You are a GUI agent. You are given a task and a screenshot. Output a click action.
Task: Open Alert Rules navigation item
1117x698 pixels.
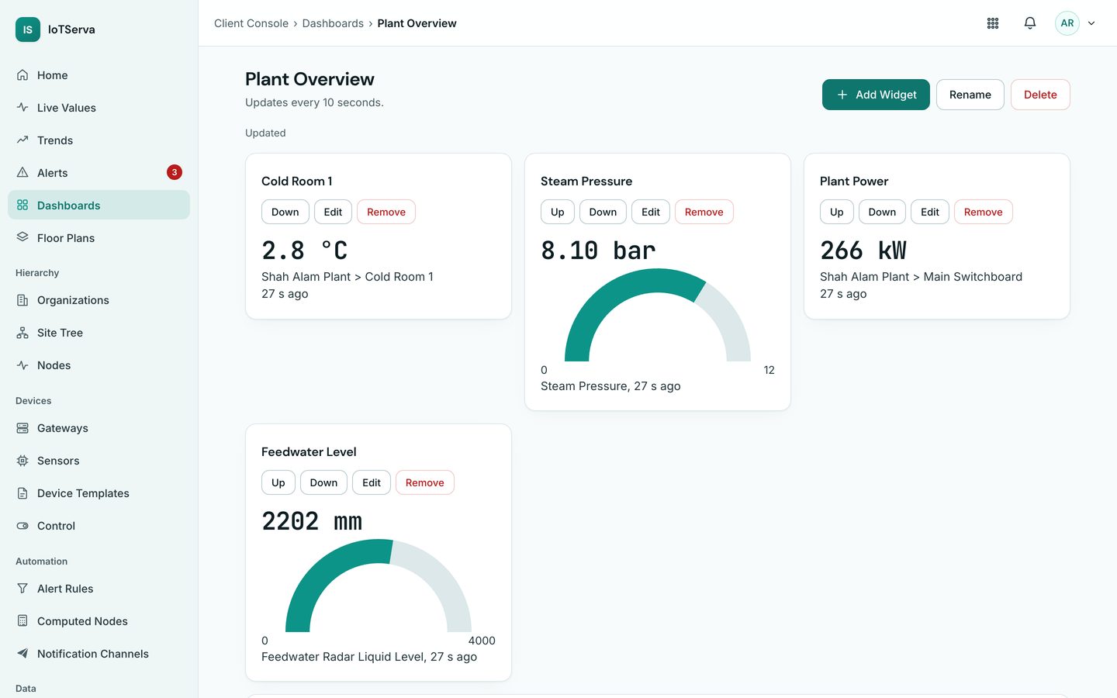pyautogui.click(x=99, y=589)
